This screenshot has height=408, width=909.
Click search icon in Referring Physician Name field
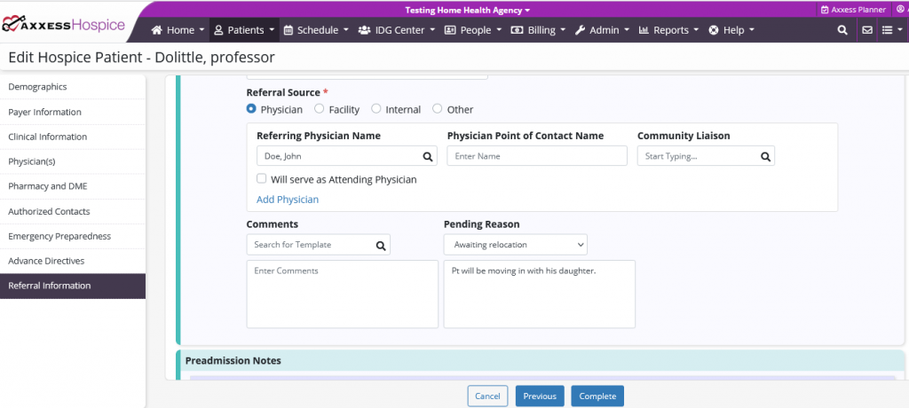[427, 156]
